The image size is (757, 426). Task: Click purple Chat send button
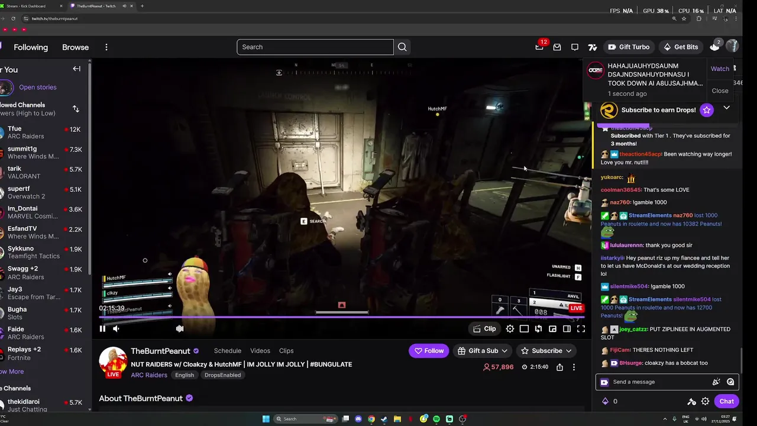coord(726,401)
